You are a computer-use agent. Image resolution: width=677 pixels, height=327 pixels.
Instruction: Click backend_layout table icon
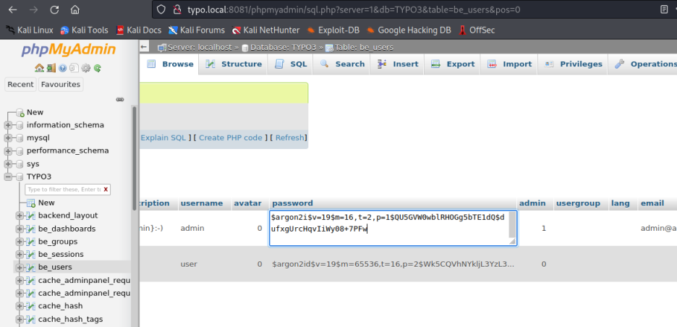30,215
